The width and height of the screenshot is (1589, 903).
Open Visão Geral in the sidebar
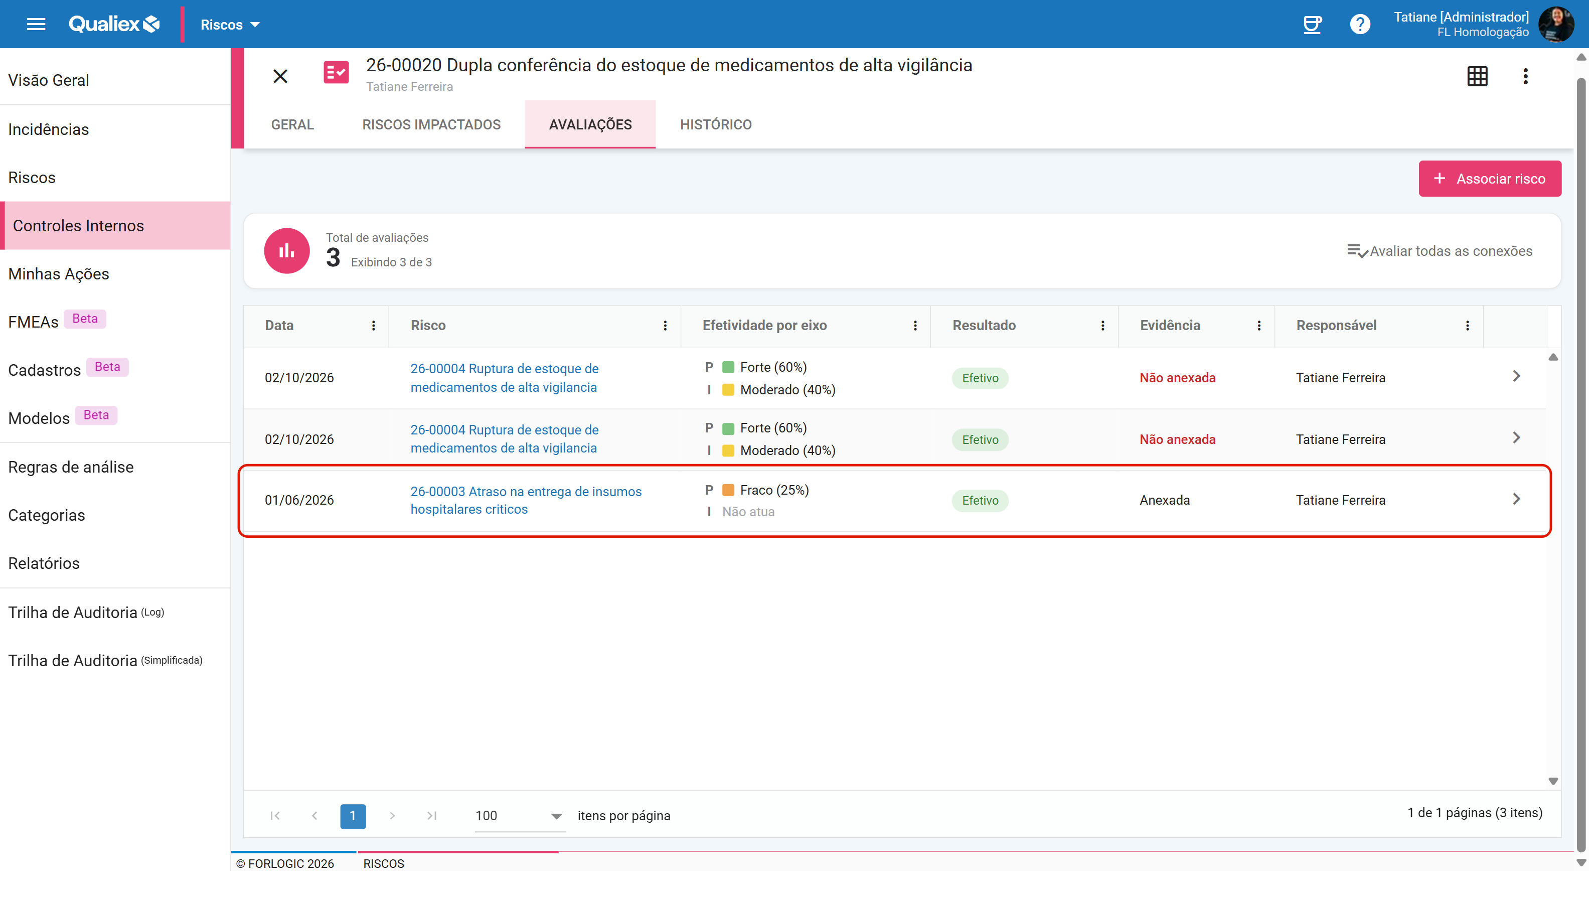coord(115,80)
